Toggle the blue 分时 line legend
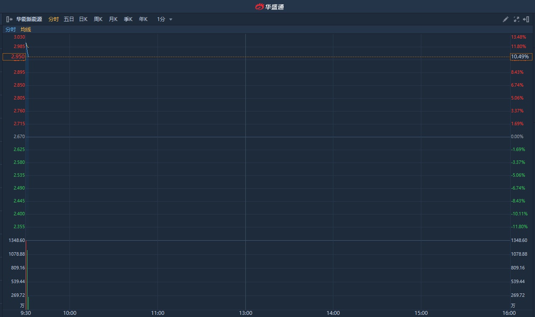The width and height of the screenshot is (535, 317). coord(10,30)
